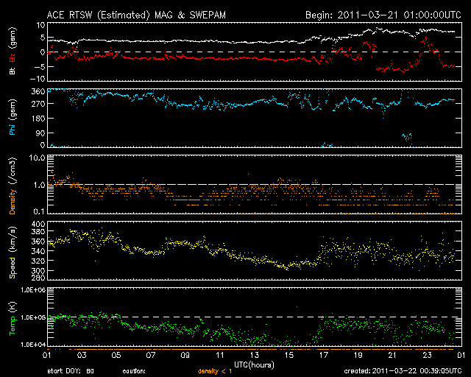471x377 pixels.
Task: Click the 340 tick on the Speed axis
Action: click(x=38, y=251)
